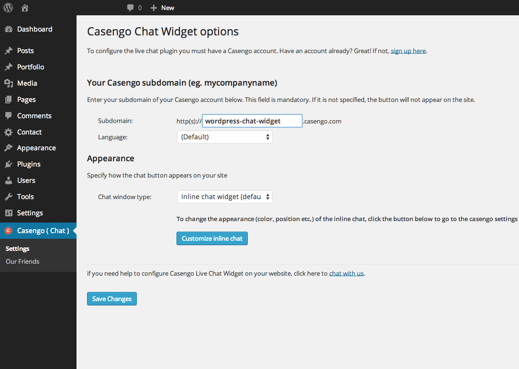Click the .casengo.com suffix text
The image size is (519, 369).
coord(322,121)
